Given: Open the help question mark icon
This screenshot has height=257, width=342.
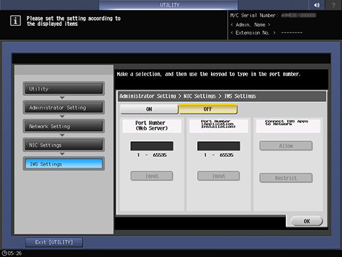Looking at the screenshot, I should (333, 5).
